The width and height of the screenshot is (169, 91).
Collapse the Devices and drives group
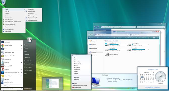104,41
